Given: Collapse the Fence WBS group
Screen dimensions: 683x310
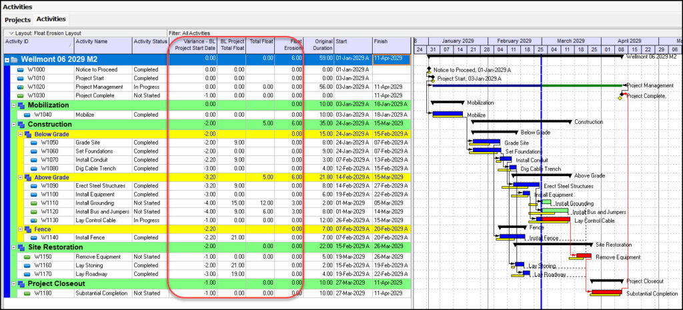Looking at the screenshot, I should tap(20, 229).
